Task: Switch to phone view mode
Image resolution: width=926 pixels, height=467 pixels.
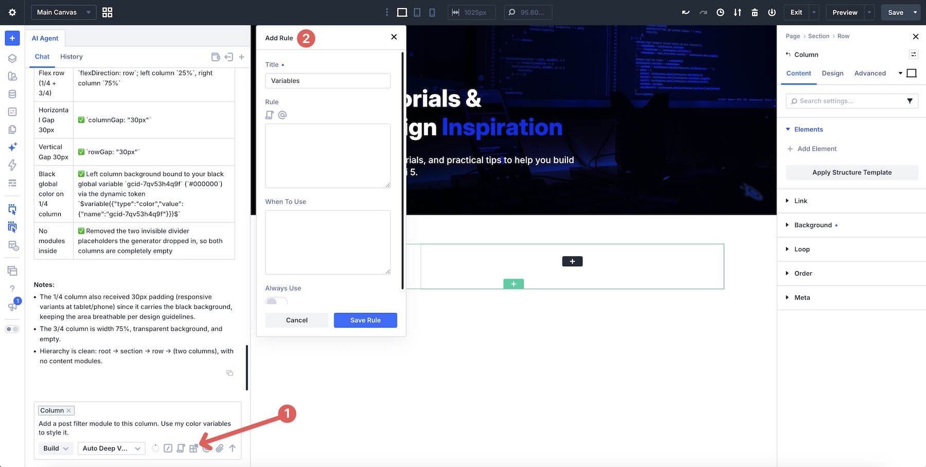Action: [432, 12]
